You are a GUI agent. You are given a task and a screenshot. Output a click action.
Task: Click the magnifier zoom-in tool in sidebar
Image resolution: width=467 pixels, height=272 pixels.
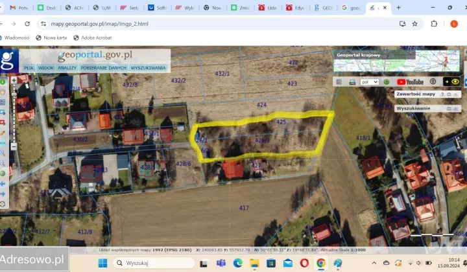[3, 153]
